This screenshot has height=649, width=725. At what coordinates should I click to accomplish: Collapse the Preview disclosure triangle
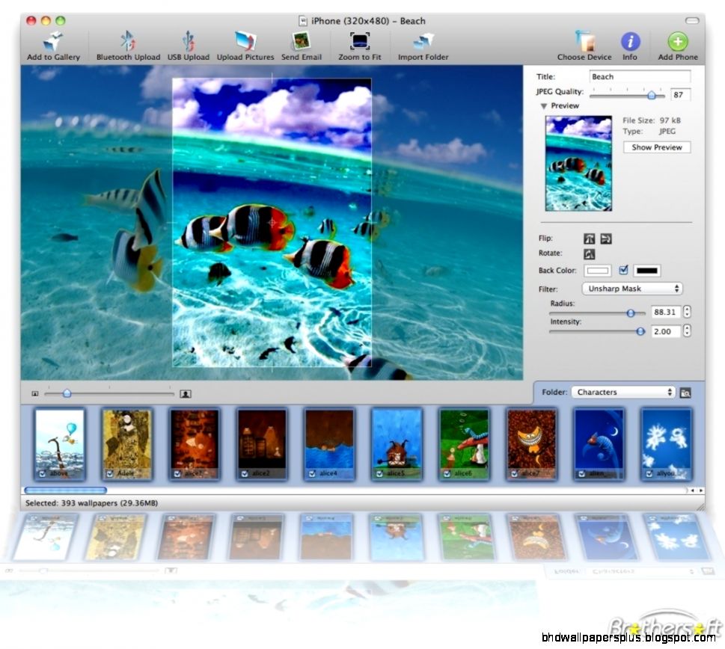544,105
